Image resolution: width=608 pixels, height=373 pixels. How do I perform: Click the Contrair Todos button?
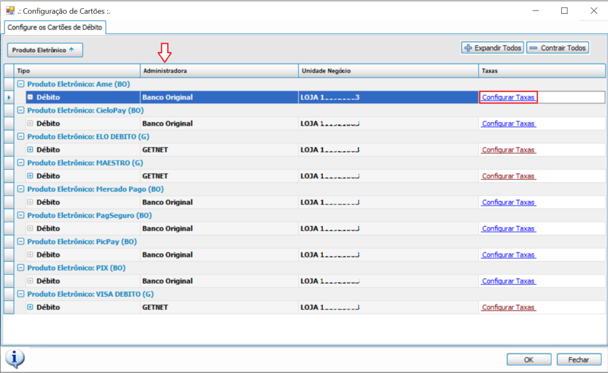point(557,48)
